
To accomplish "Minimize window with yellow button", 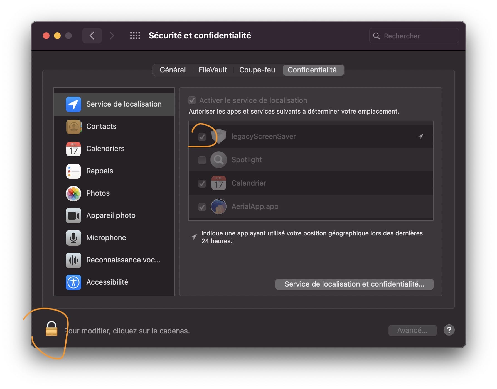I will point(57,36).
